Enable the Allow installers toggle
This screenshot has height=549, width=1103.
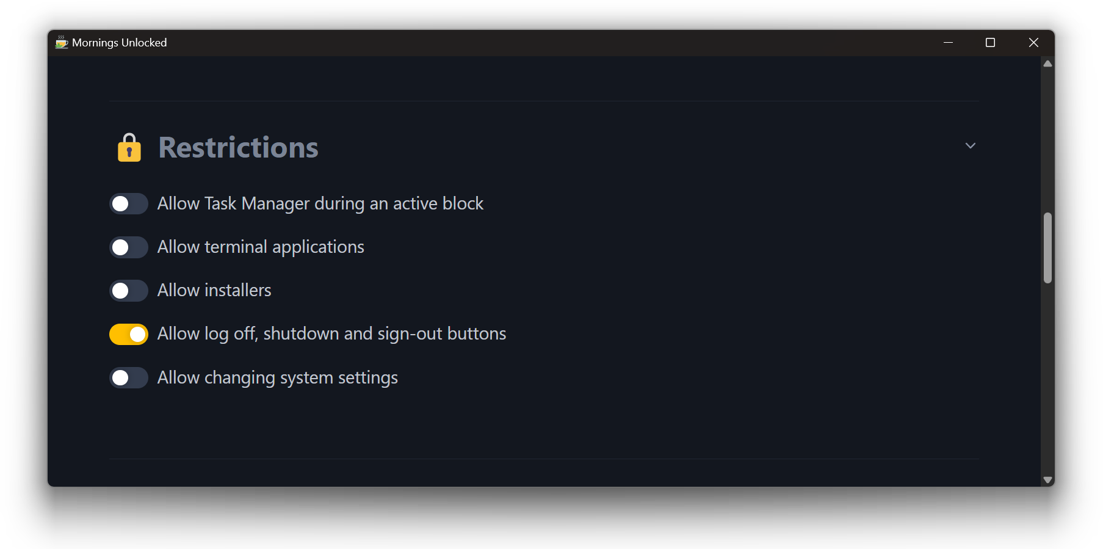pos(129,291)
